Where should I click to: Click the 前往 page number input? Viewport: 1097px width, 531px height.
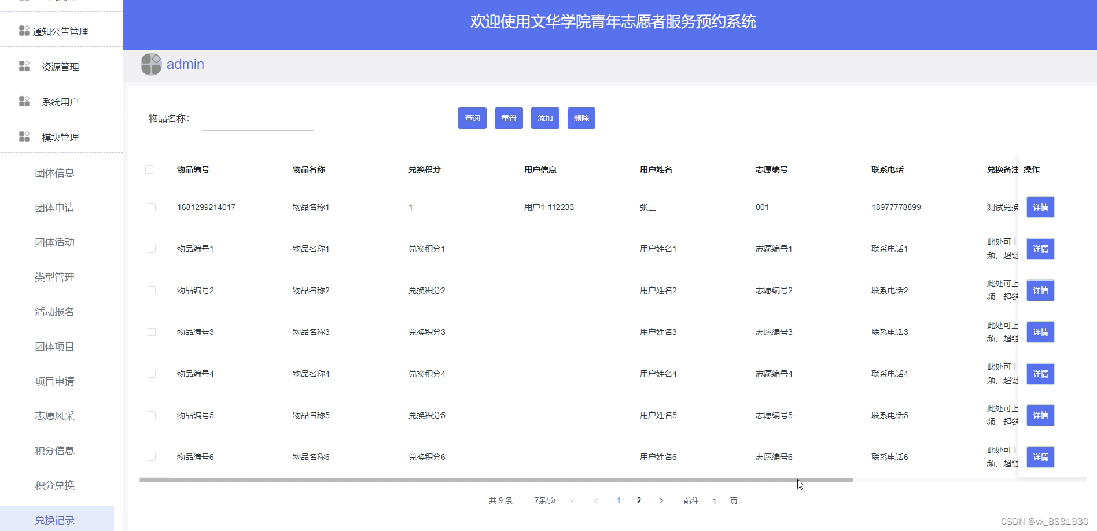pos(715,501)
